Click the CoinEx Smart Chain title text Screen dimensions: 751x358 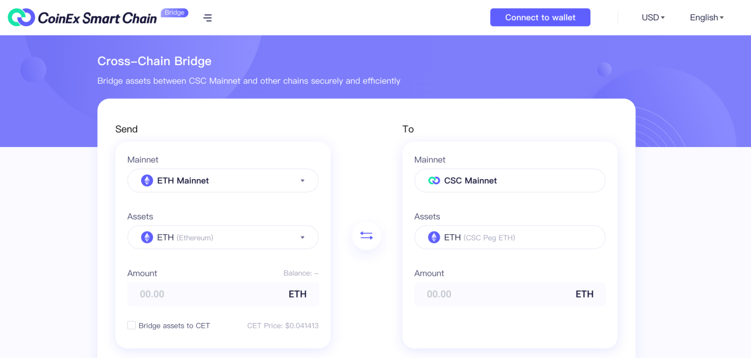(97, 18)
